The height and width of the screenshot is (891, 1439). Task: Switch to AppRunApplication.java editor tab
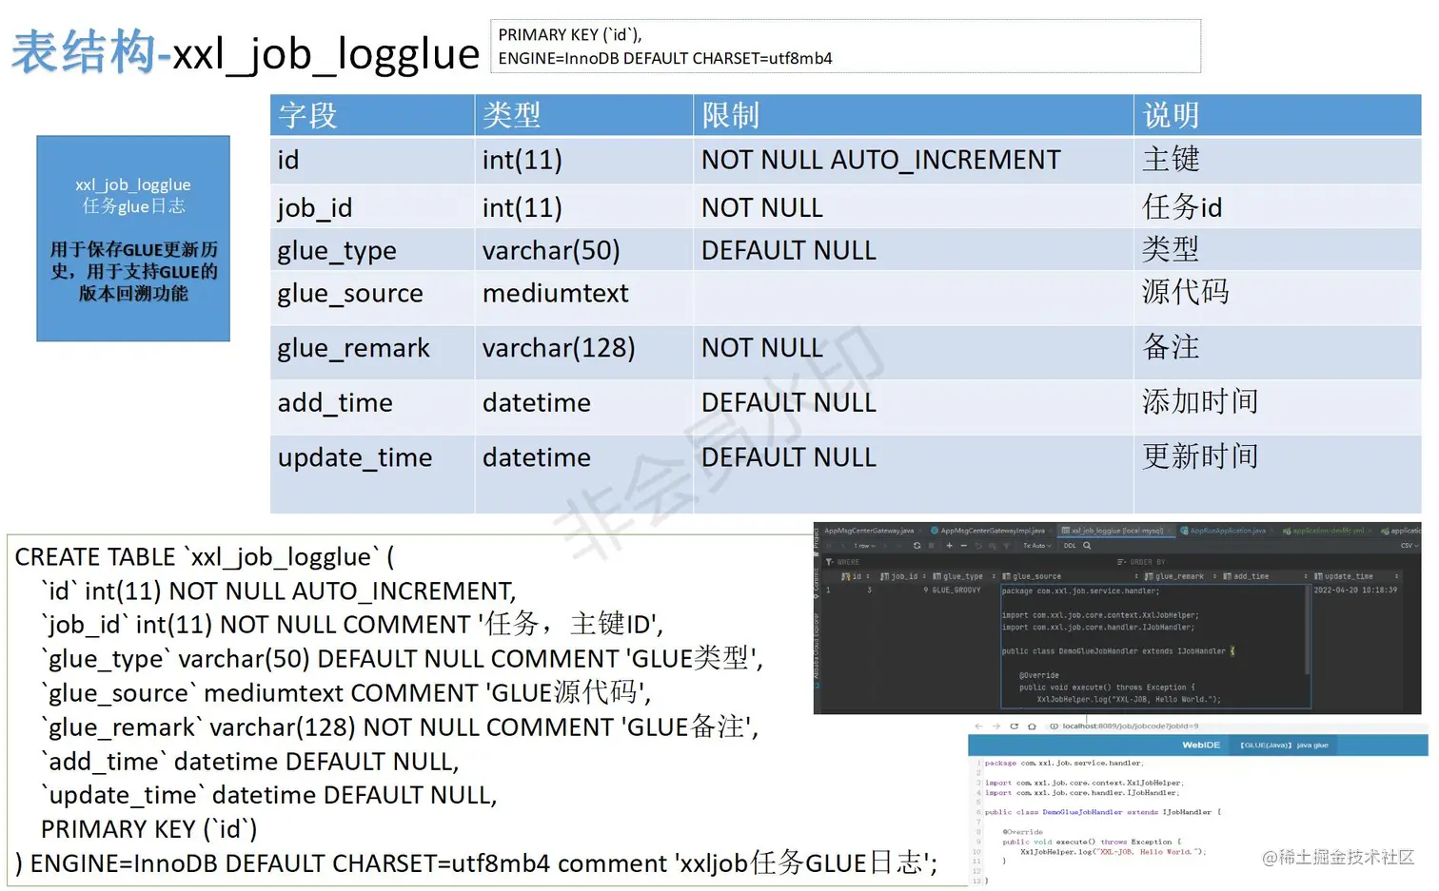[x=1228, y=531]
